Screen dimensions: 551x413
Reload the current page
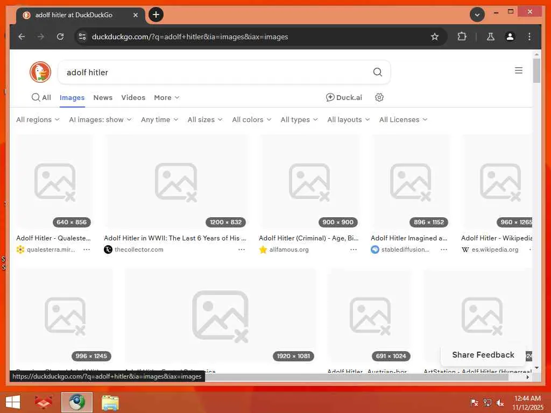(60, 37)
